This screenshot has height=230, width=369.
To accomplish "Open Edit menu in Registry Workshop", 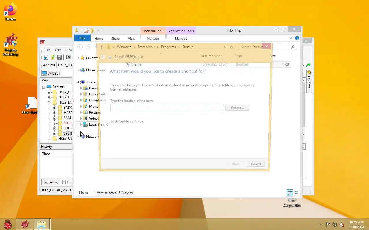I will point(58,50).
